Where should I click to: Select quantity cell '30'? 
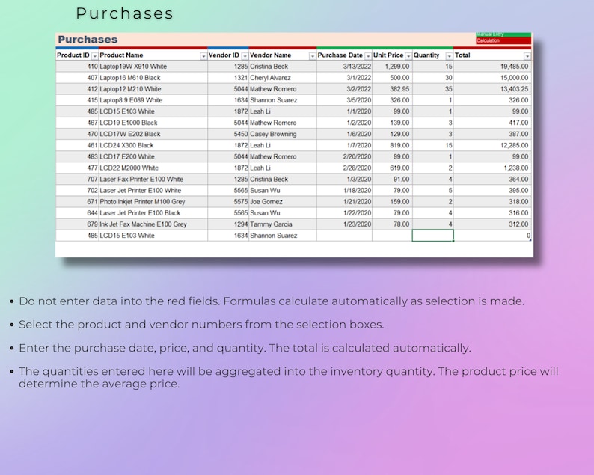[432, 78]
